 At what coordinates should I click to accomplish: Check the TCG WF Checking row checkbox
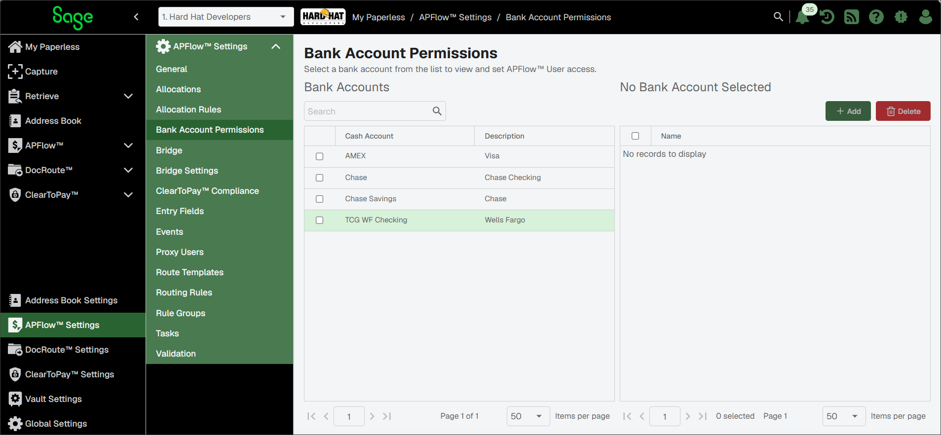pos(319,220)
